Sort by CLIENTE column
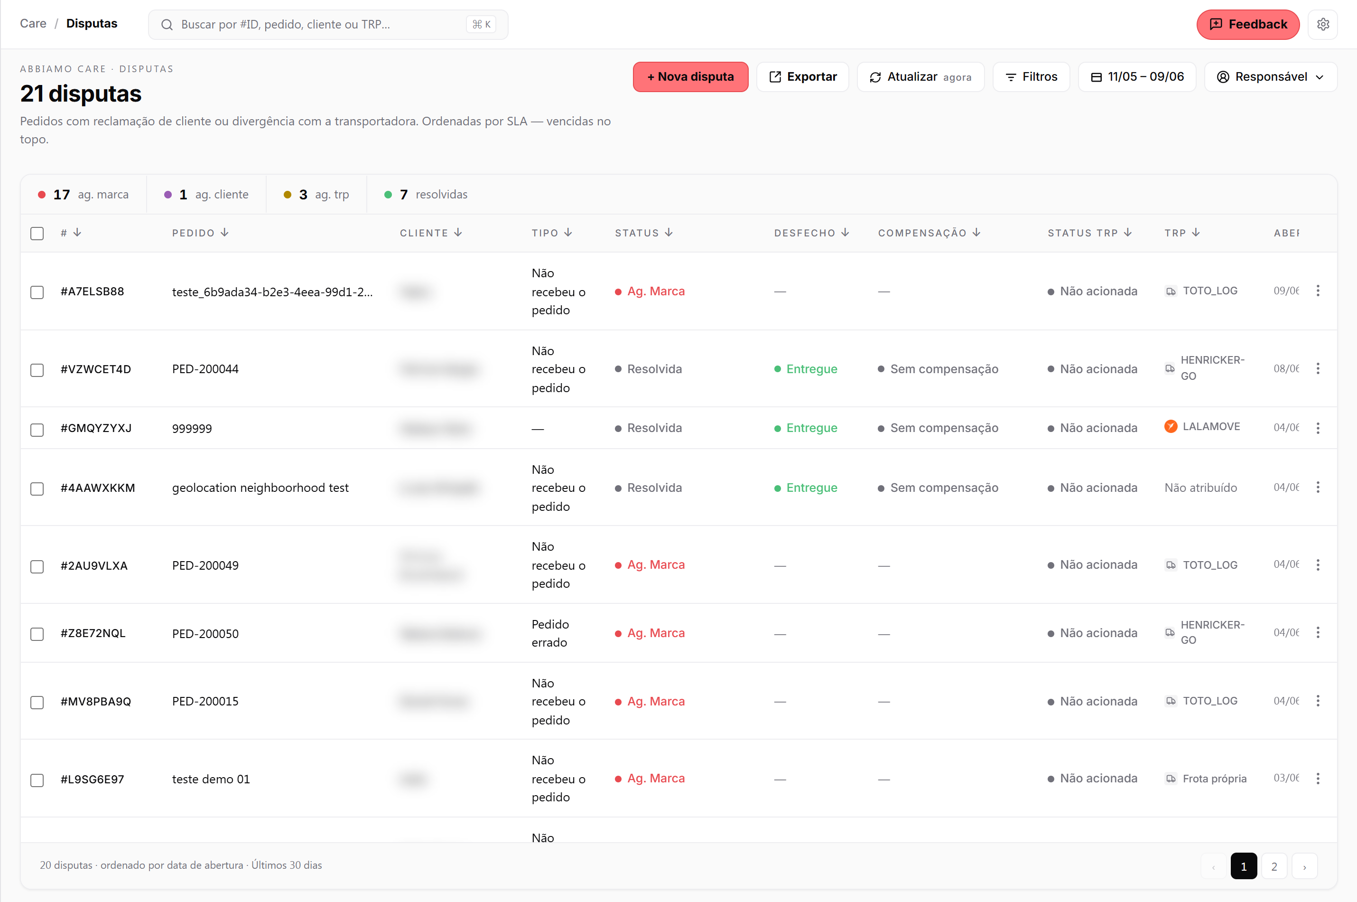The width and height of the screenshot is (1357, 902). pos(431,233)
